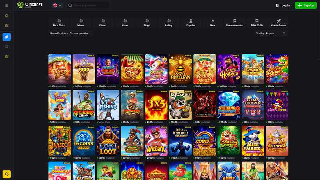Select the FIFA 2026 category

(257, 23)
